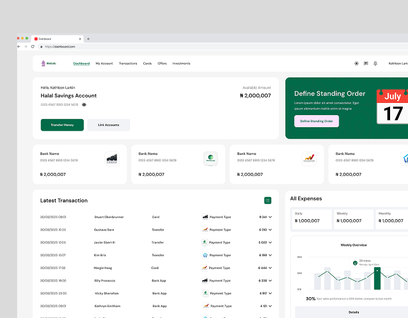
Task: Click the green globe bank logo on second bank card
Action: click(x=210, y=158)
